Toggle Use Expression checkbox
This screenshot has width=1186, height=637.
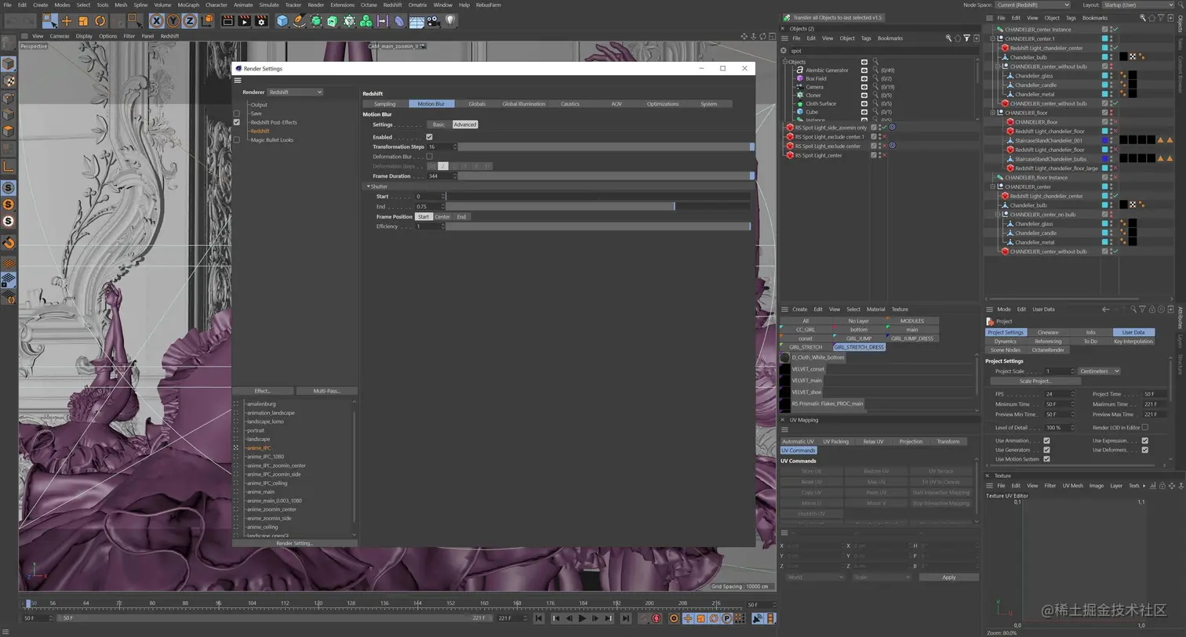click(x=1144, y=440)
